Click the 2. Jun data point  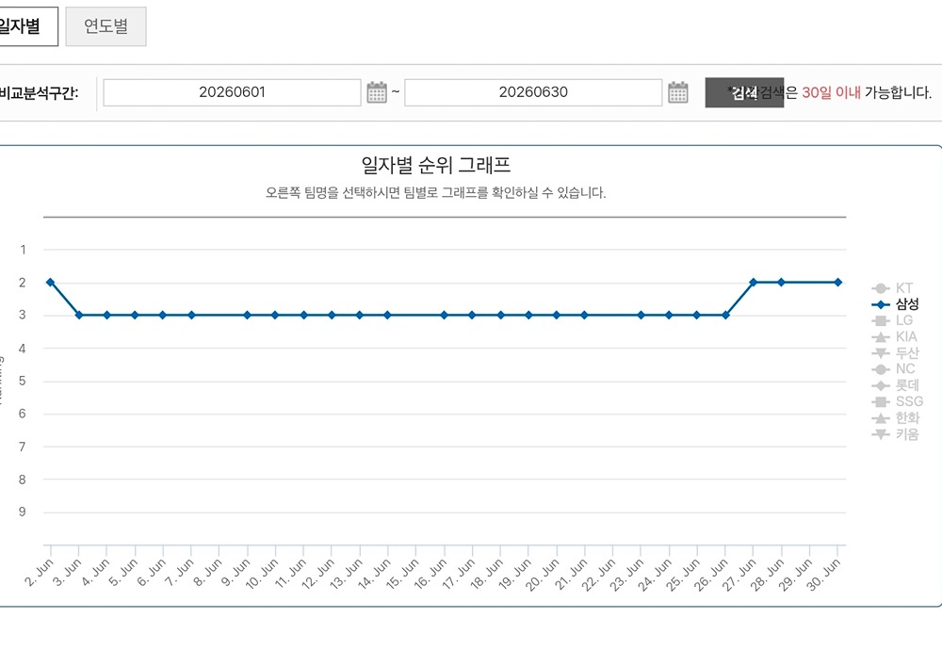click(51, 283)
